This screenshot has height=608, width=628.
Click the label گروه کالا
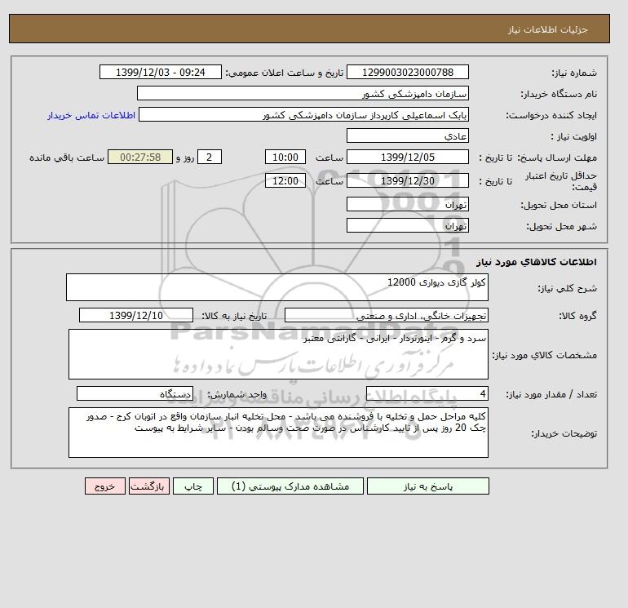click(x=578, y=316)
